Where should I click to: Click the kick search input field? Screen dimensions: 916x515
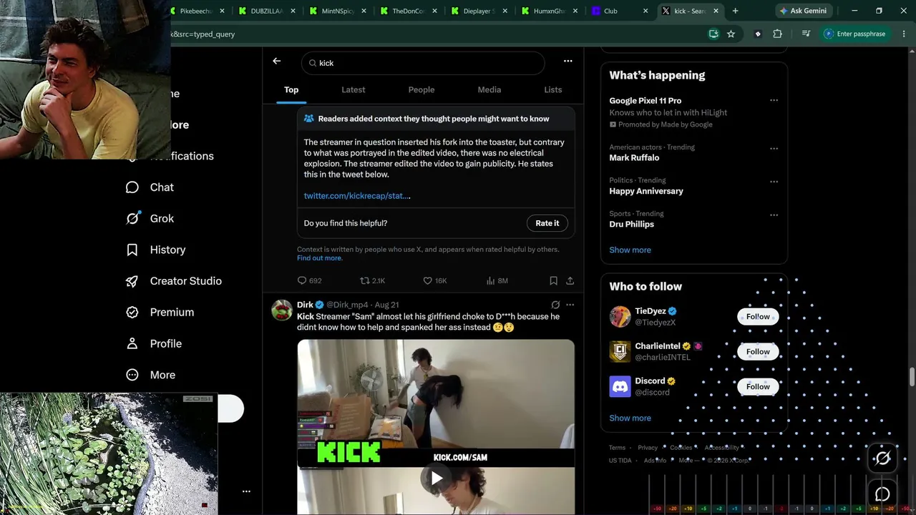pyautogui.click(x=423, y=63)
